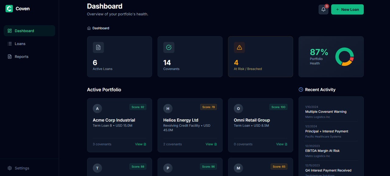Click 'Term Loan B • USD 15.0M' text
The height and width of the screenshot is (176, 390).
point(112,125)
